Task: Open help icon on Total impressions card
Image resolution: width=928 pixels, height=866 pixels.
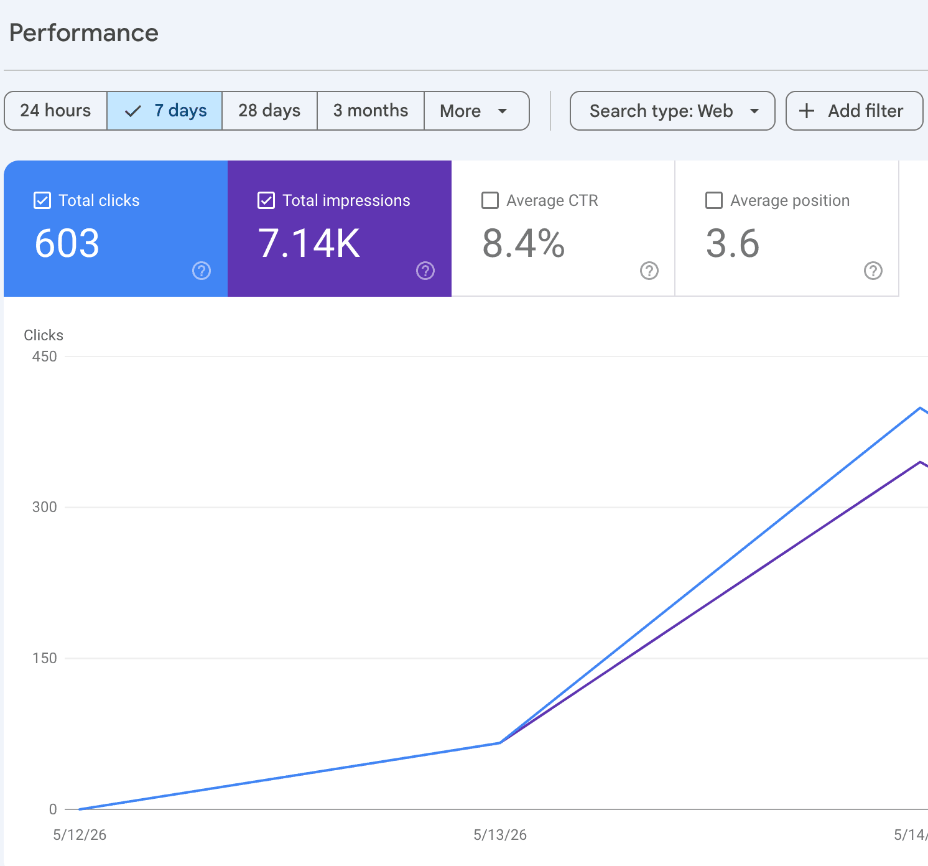Action: (425, 271)
